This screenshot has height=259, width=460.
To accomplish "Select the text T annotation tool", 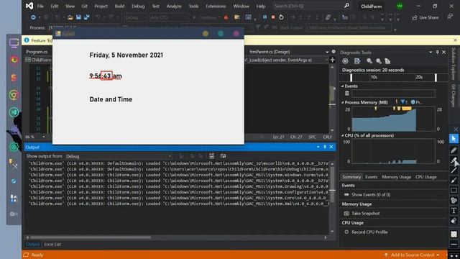I will (454, 211).
